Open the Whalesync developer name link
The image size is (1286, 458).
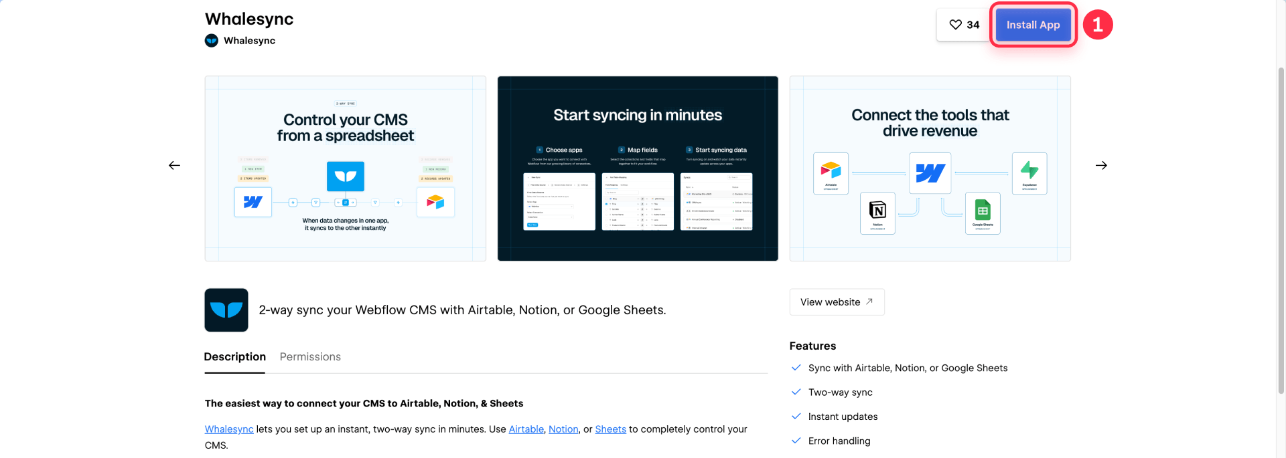(x=249, y=41)
